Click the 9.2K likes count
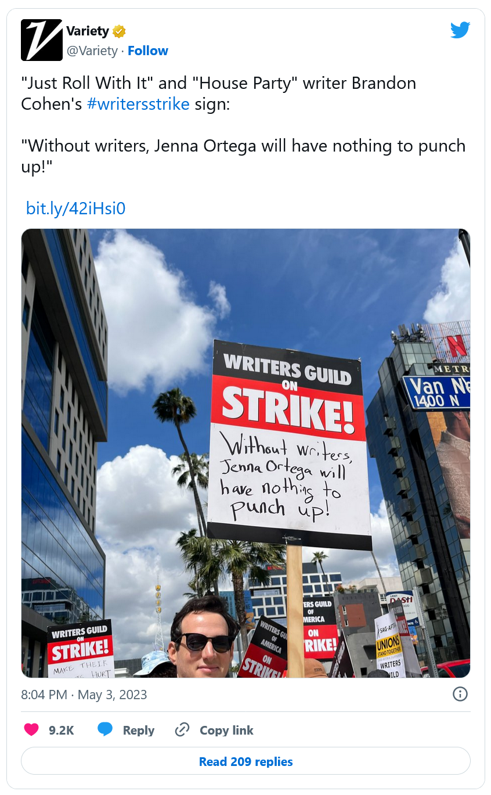Image resolution: width=491 pixels, height=795 pixels. click(x=62, y=731)
